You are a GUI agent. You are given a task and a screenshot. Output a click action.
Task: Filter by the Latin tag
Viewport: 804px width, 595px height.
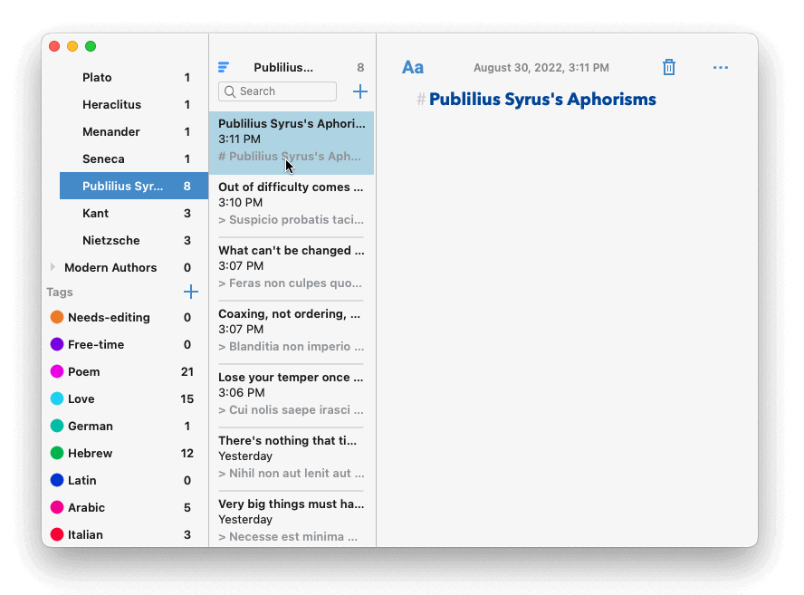point(125,480)
